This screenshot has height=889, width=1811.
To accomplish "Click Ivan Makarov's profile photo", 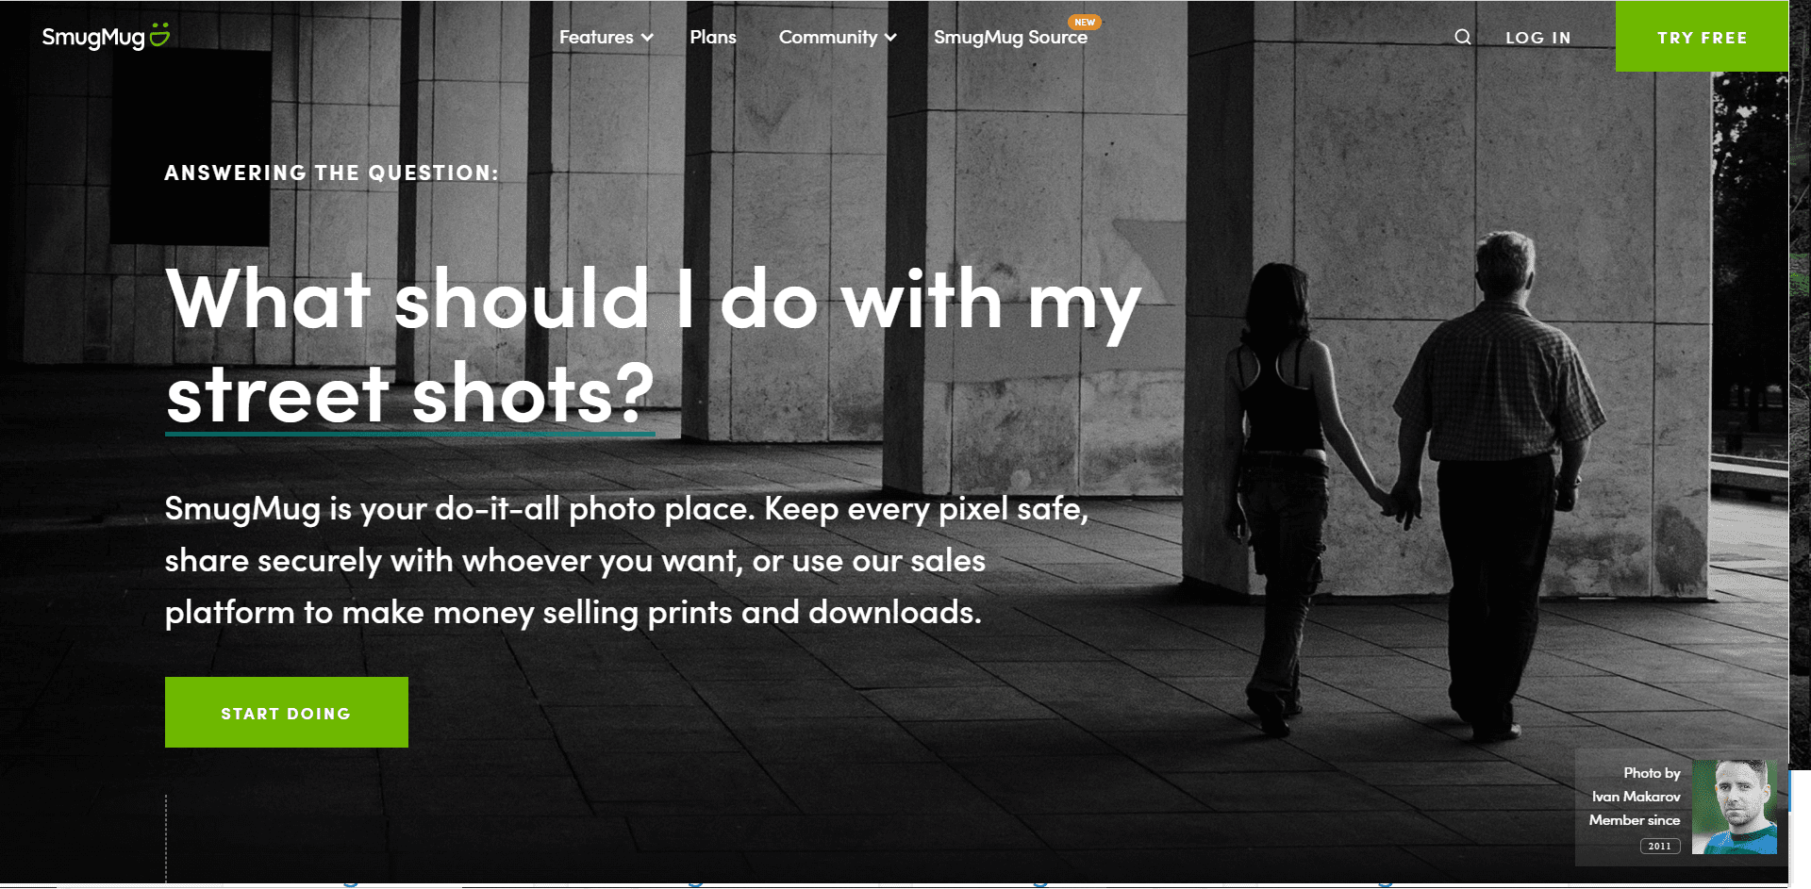I will pos(1734,807).
